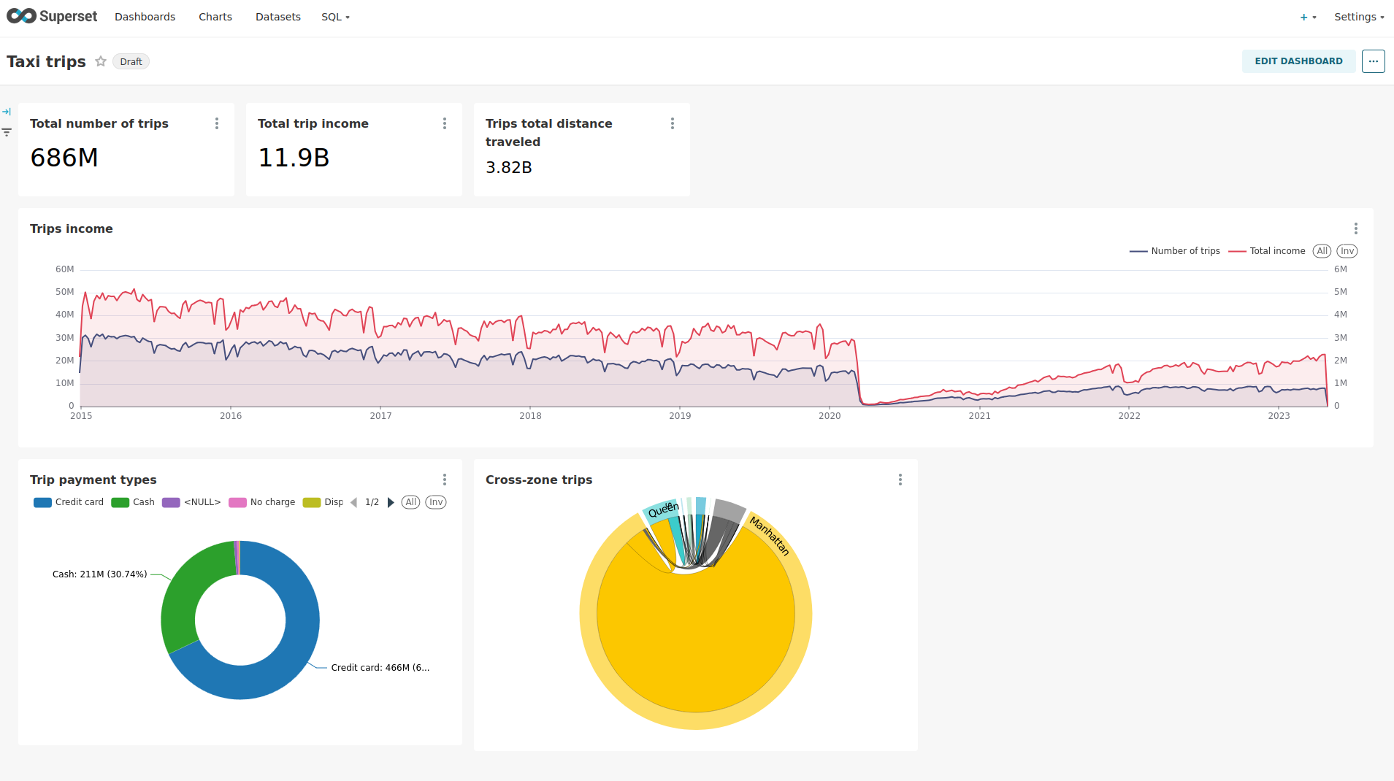Image resolution: width=1394 pixels, height=781 pixels.
Task: Open the Settings dropdown
Action: pyautogui.click(x=1359, y=17)
